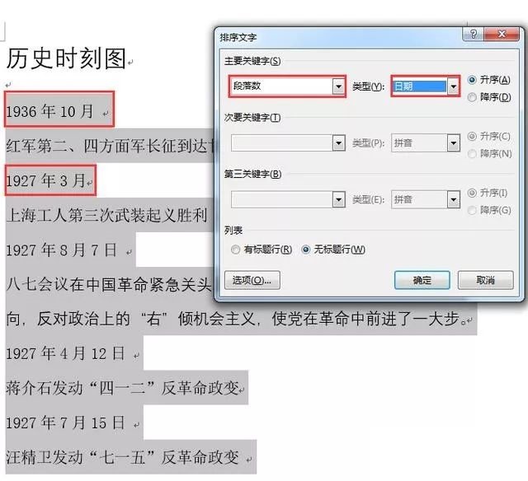Open 主要关键字 段落数 dropdown arrow
Screen dimensions: 528x481
[x=338, y=86]
